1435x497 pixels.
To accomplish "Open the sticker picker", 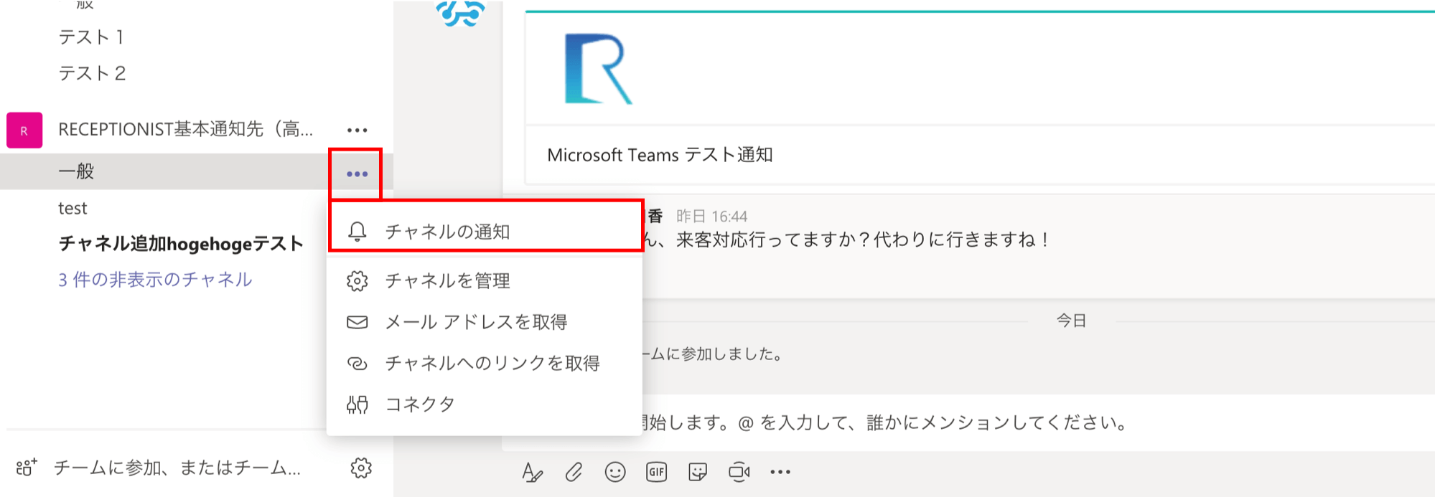I will click(698, 472).
